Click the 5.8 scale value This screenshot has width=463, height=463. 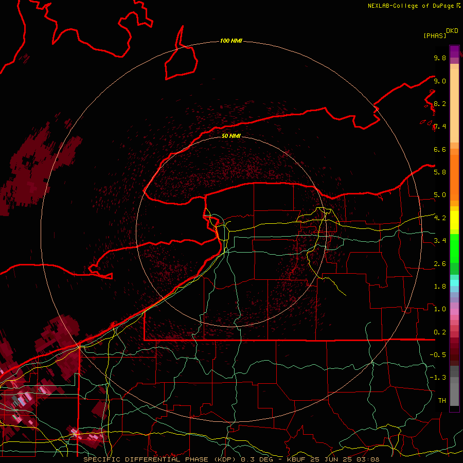coord(440,172)
